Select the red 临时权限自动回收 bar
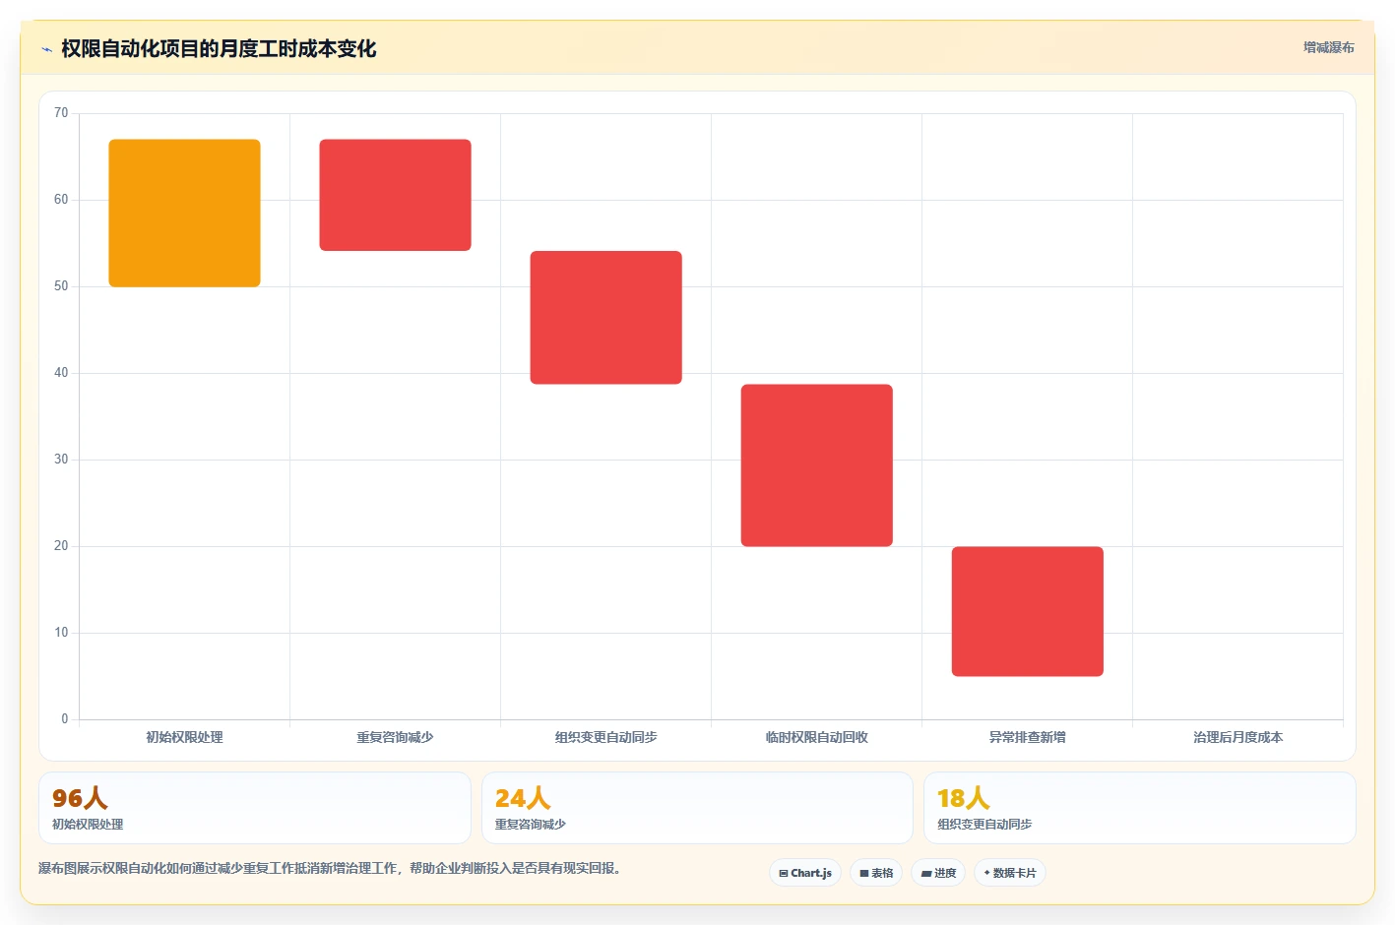Viewport: 1395px width, 925px height. click(816, 465)
